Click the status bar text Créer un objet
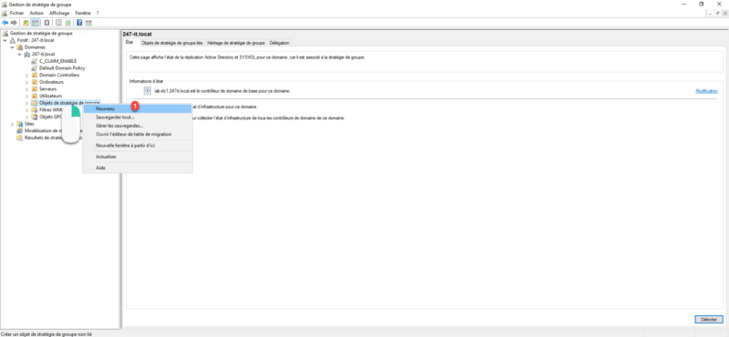 [46, 333]
